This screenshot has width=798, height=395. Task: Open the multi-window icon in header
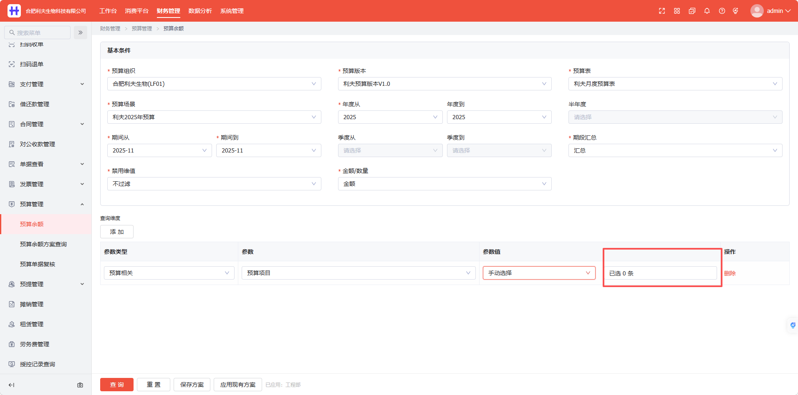coord(692,11)
